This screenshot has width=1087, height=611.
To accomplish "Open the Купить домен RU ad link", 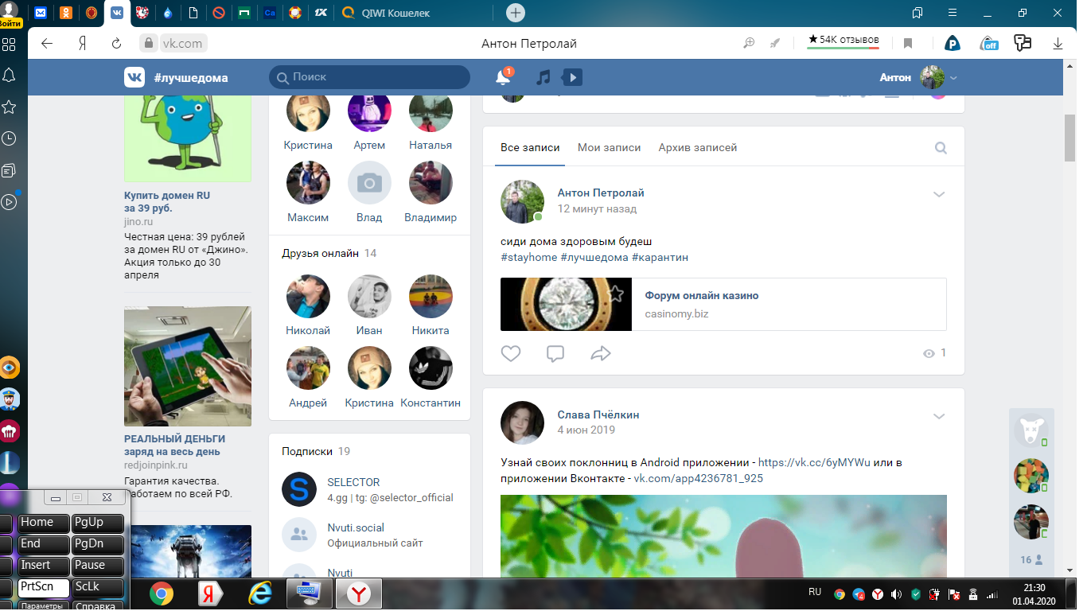I will click(x=167, y=202).
